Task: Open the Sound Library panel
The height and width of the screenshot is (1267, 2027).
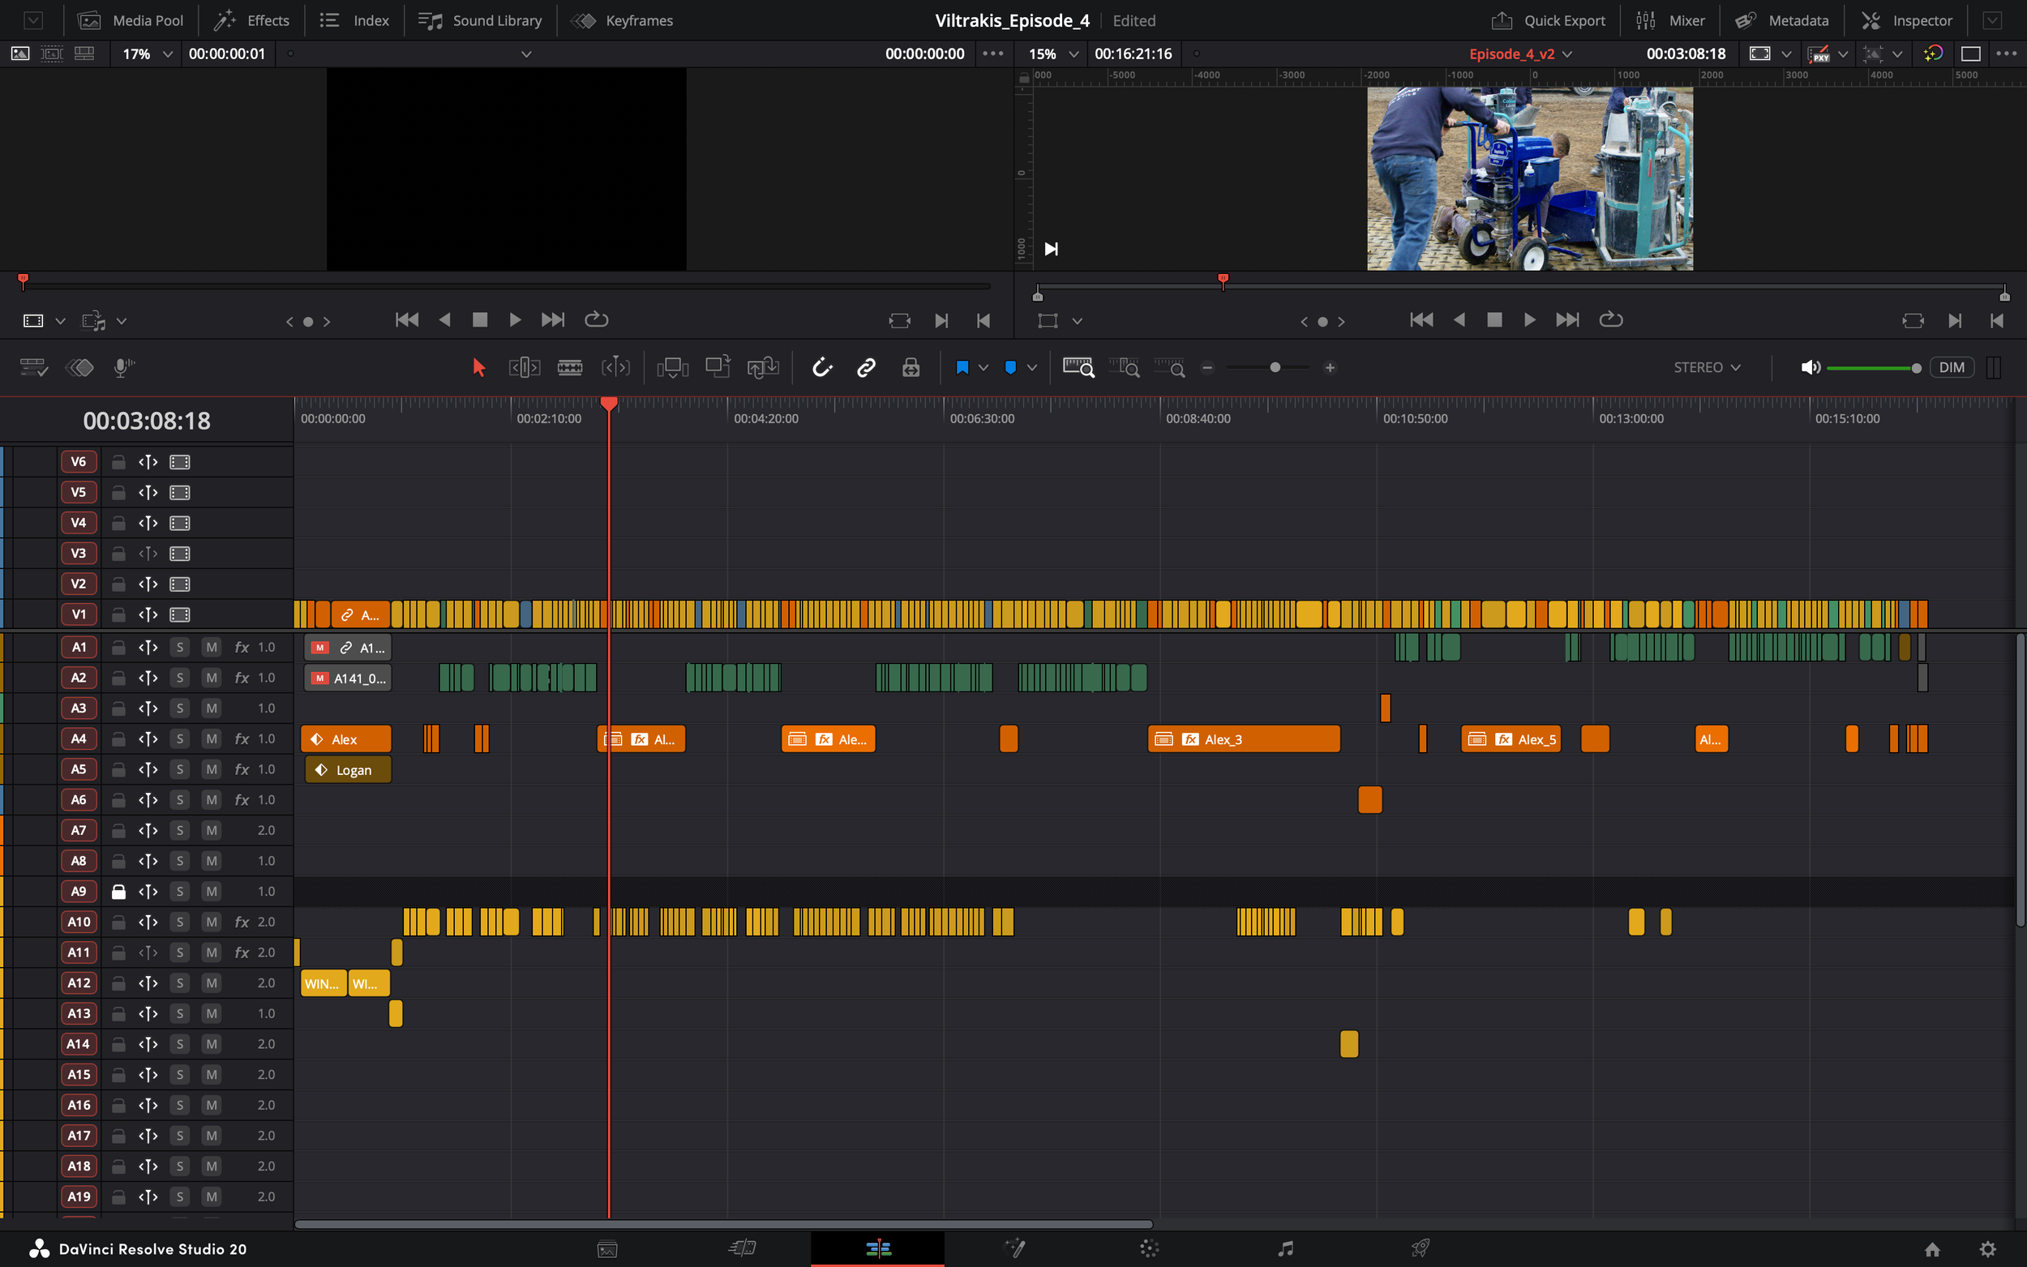Action: [480, 20]
